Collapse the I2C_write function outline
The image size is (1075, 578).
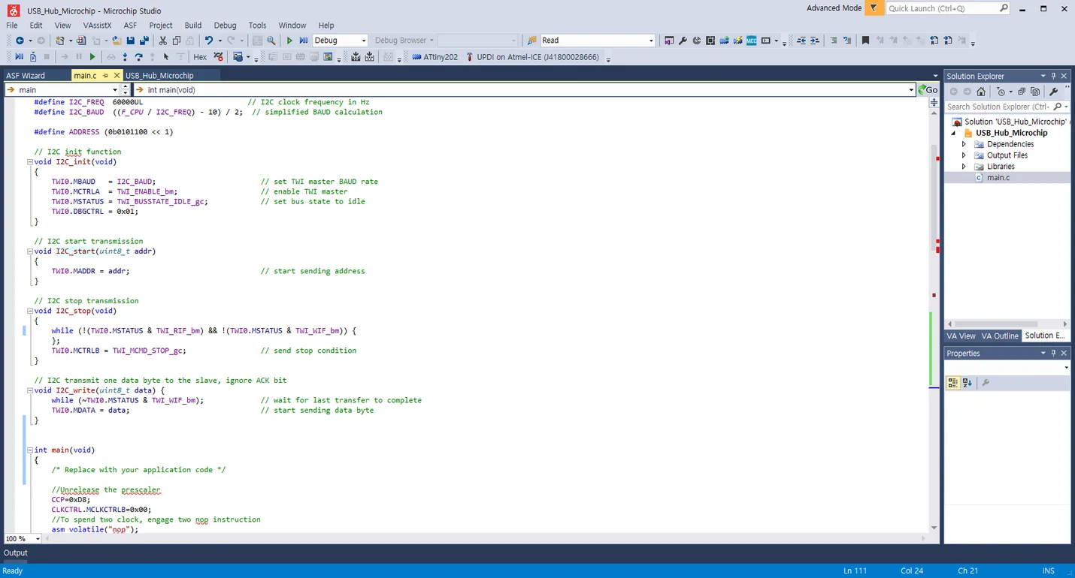coord(30,390)
